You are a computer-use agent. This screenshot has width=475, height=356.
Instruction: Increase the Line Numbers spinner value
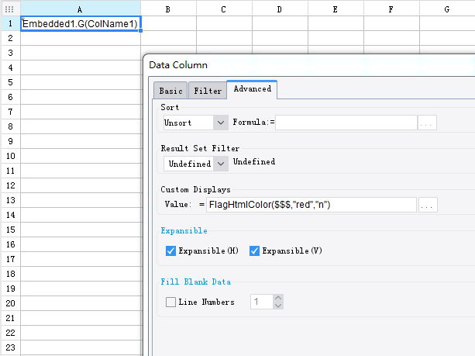point(278,298)
